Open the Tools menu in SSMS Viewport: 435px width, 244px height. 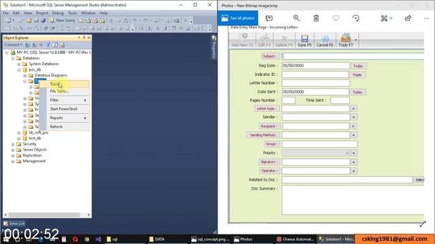click(73, 13)
